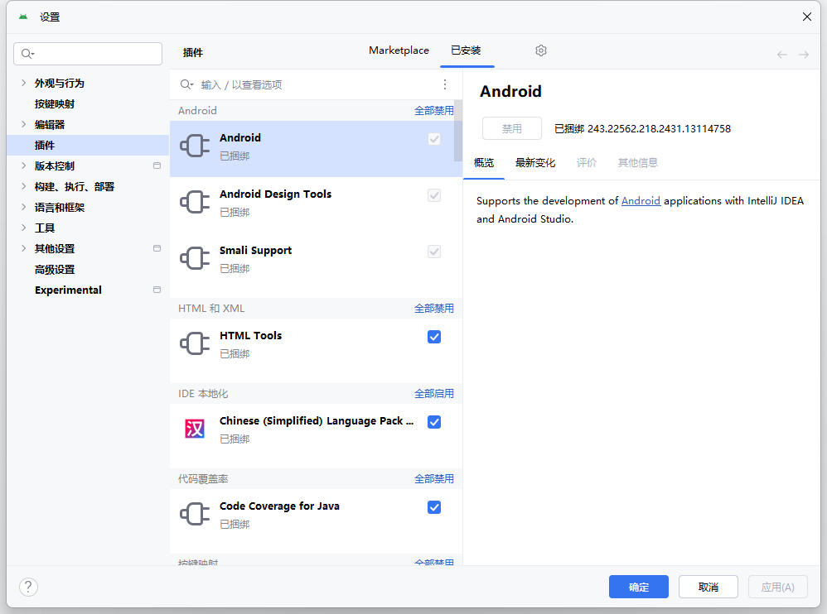Uncheck the Code Coverage for Java checkbox

(434, 507)
